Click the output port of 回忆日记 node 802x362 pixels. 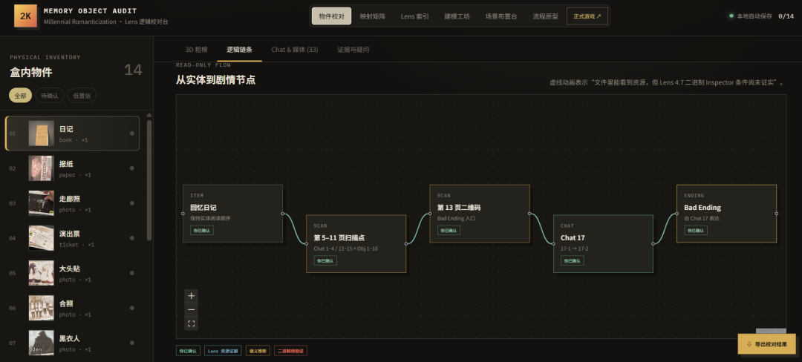click(x=282, y=214)
